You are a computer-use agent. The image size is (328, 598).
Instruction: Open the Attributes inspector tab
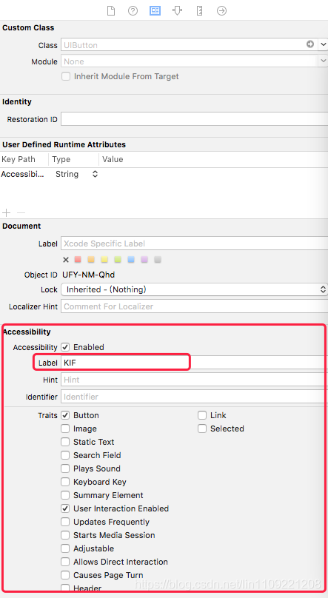(177, 10)
